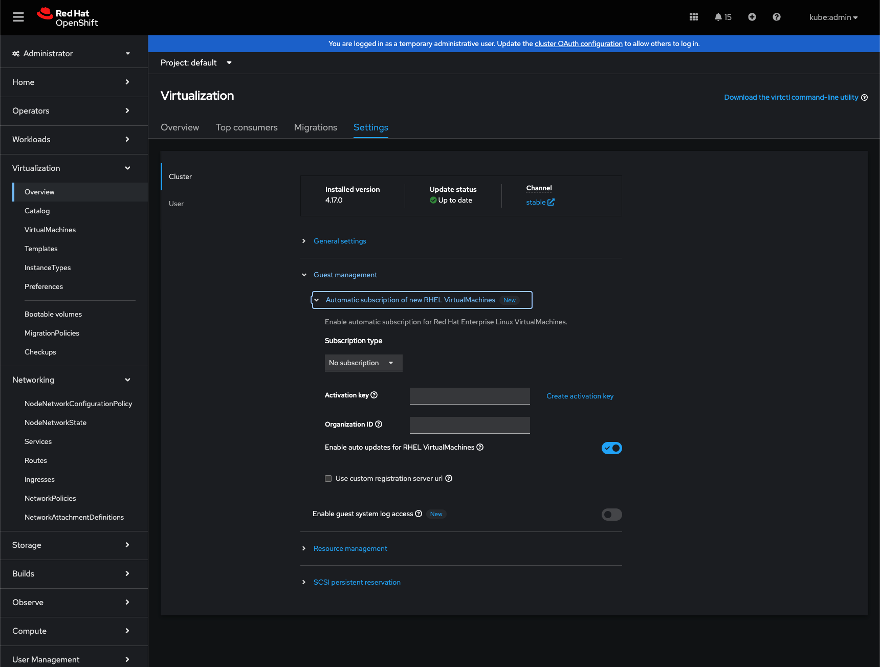Viewport: 880px width, 667px height.
Task: Click help icon for guest system log access
Action: tap(419, 514)
